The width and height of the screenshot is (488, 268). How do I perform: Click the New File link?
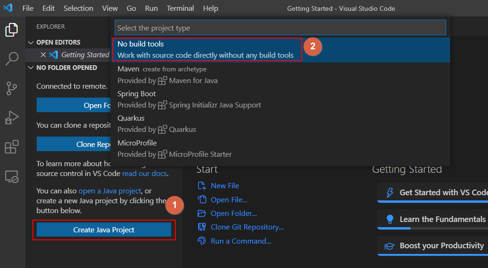225,186
